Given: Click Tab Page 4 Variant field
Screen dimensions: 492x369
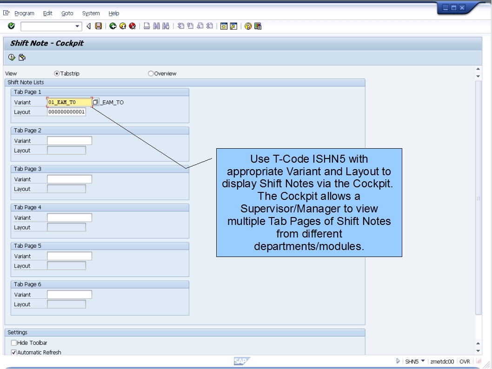Looking at the screenshot, I should (x=69, y=217).
